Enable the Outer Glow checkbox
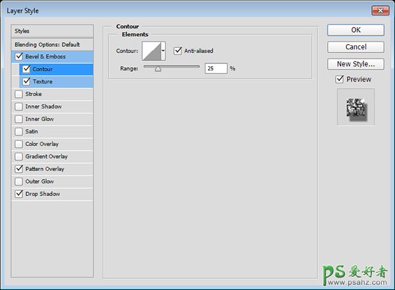The height and width of the screenshot is (290, 395). [x=18, y=181]
